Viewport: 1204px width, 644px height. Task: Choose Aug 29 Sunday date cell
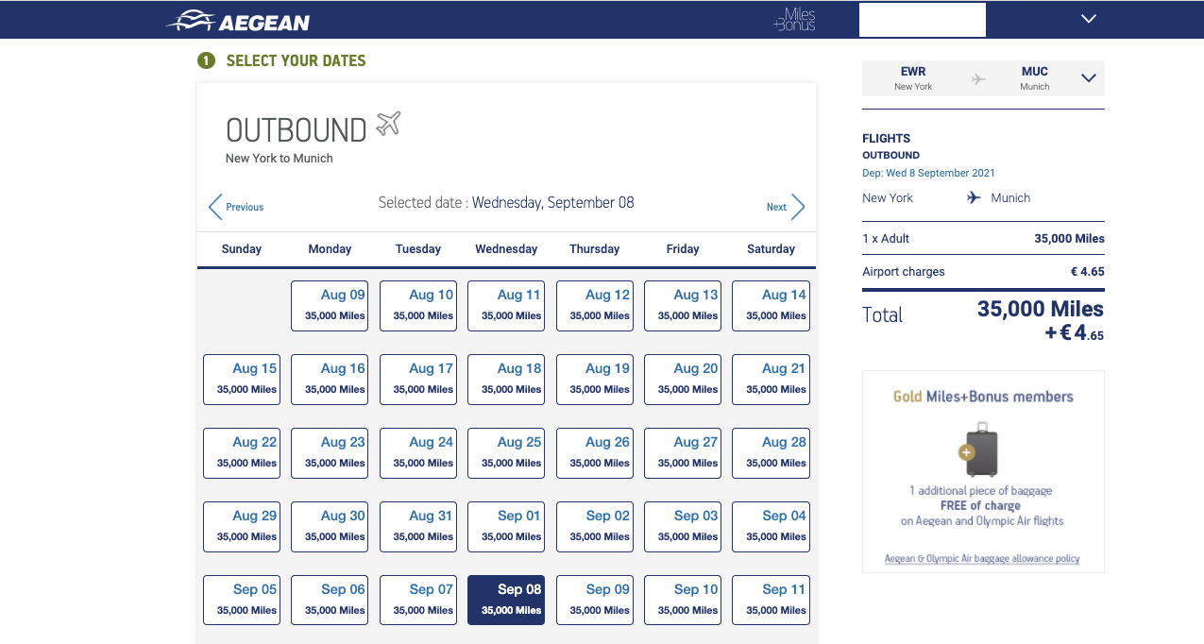click(242, 526)
